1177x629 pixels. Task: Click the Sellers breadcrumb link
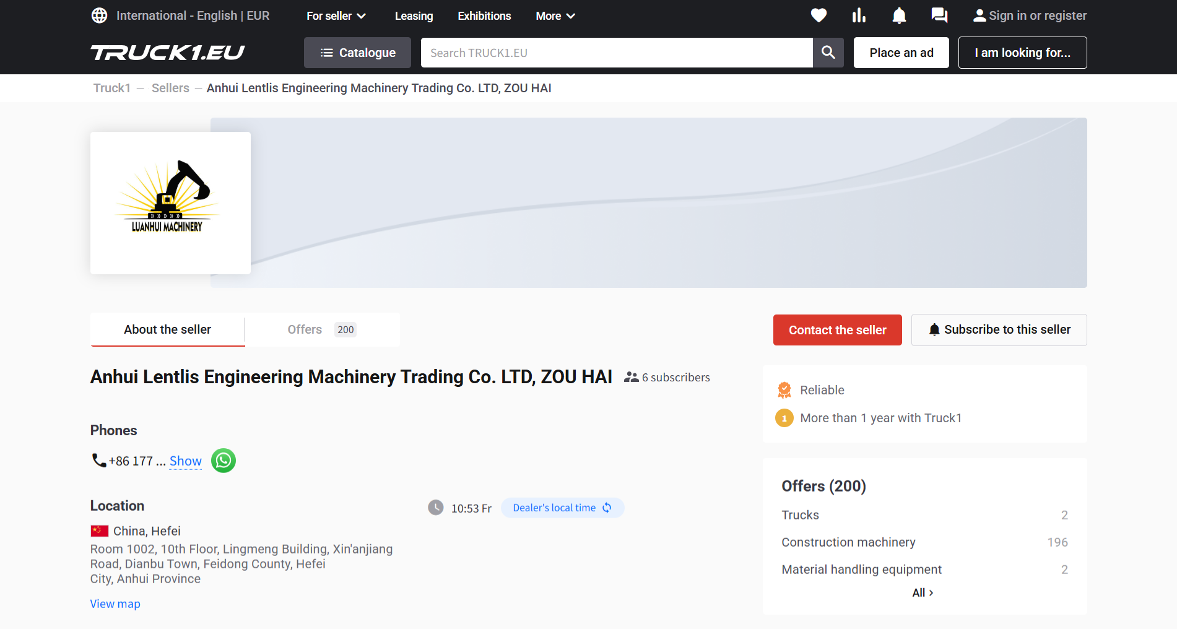click(170, 88)
